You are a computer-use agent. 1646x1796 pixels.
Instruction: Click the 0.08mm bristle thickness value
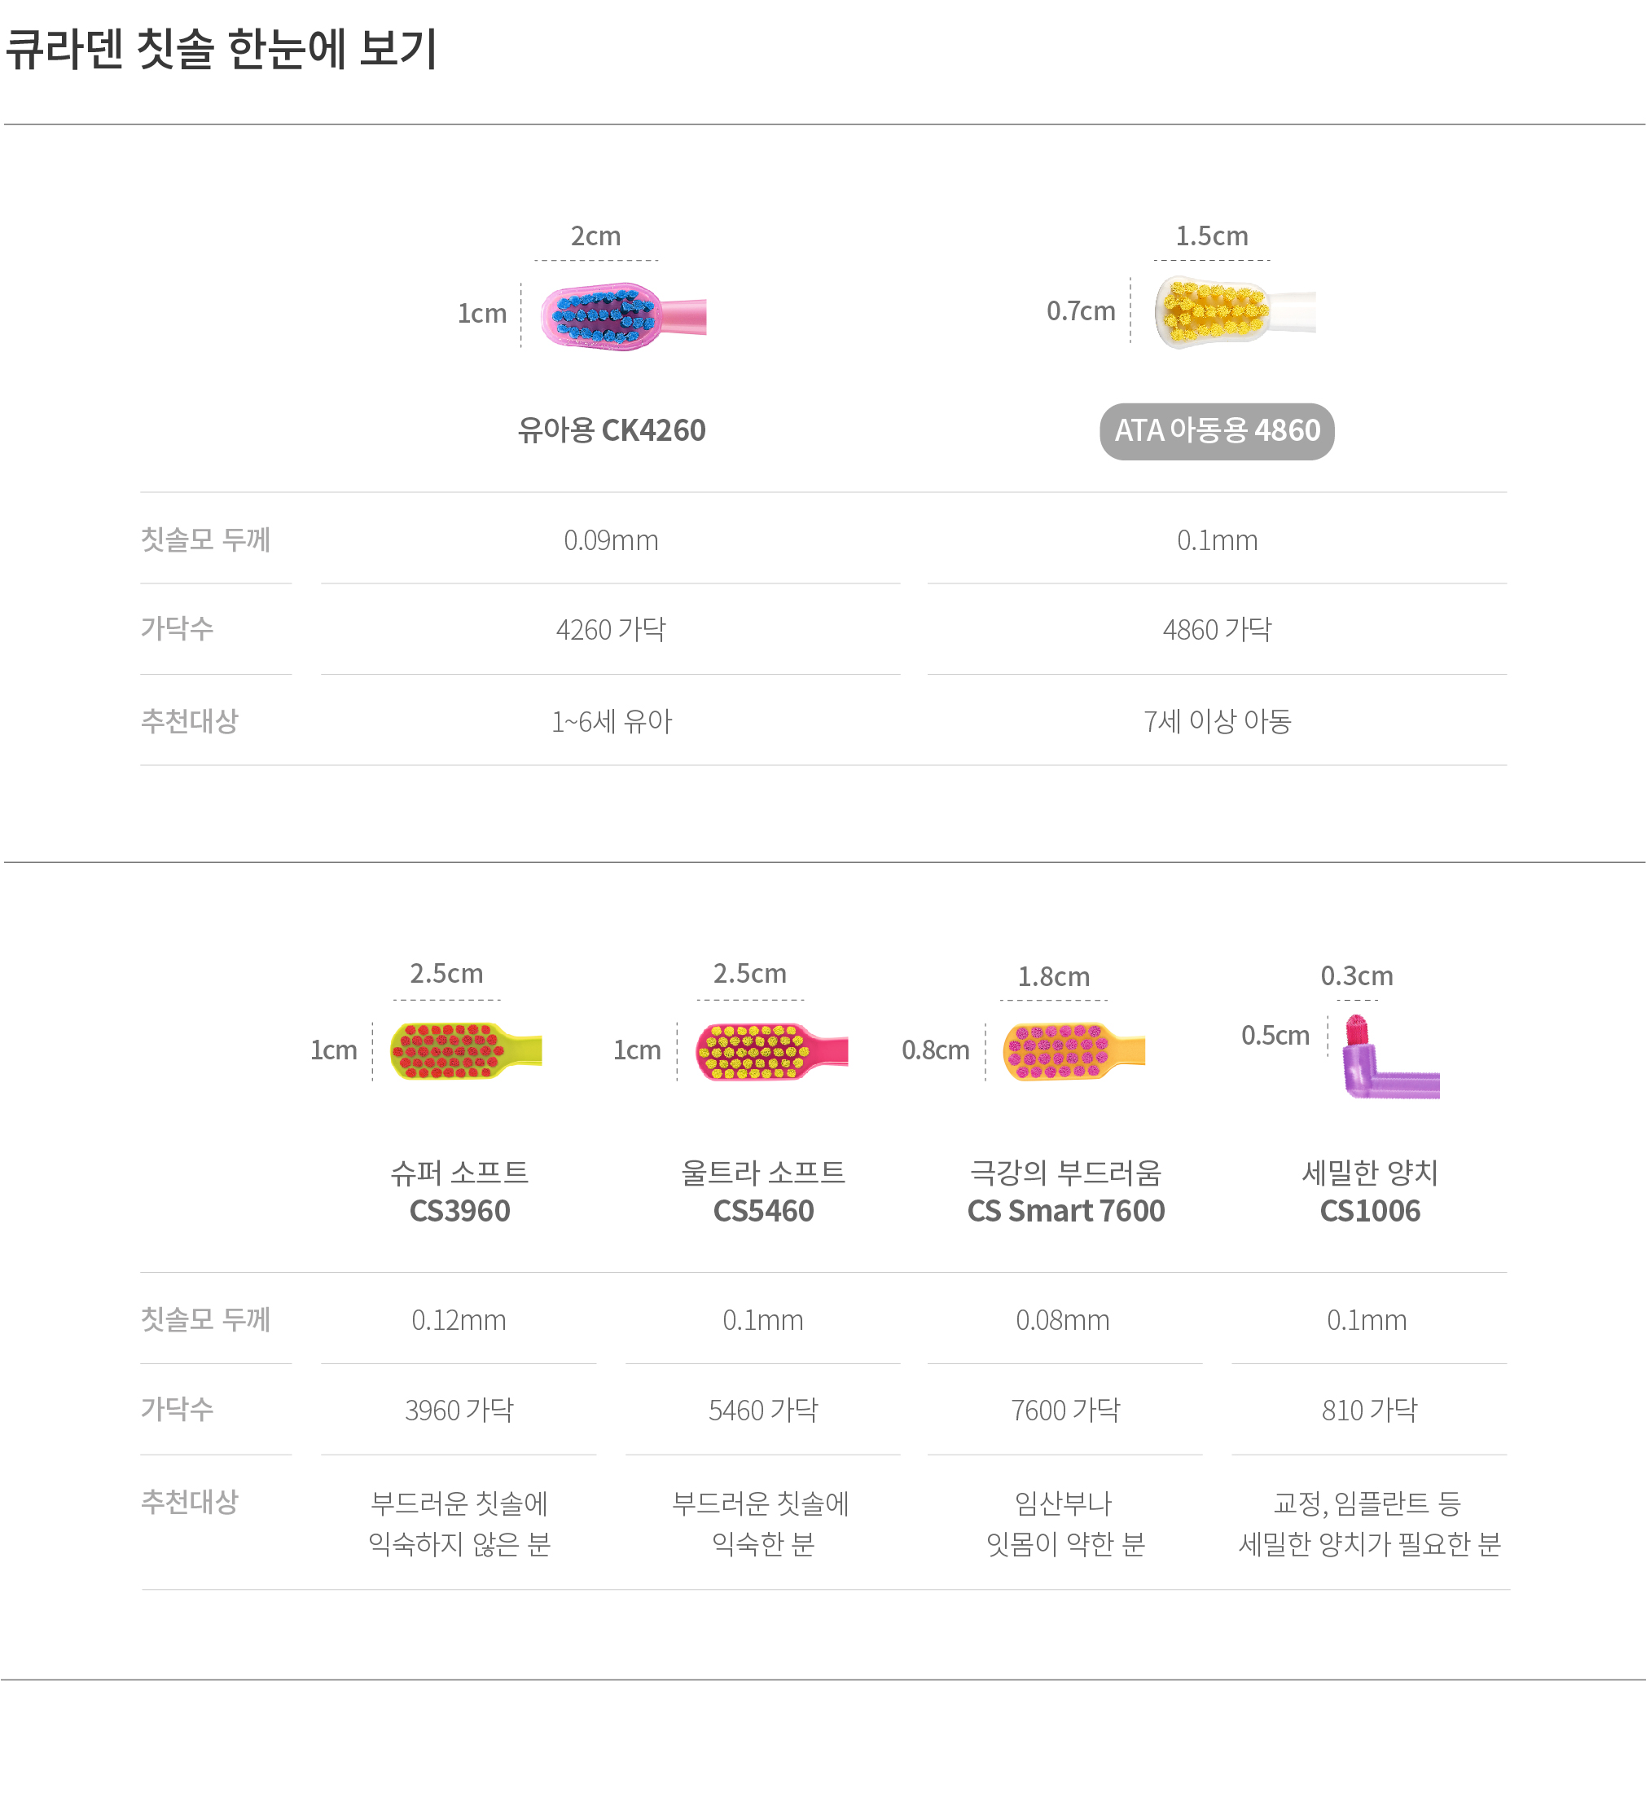[1063, 1320]
